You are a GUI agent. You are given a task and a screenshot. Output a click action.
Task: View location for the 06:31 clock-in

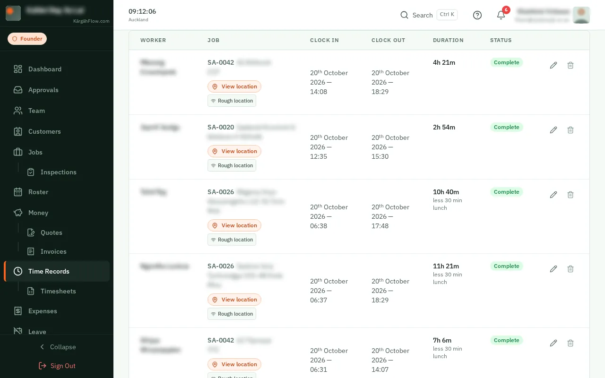234,364
